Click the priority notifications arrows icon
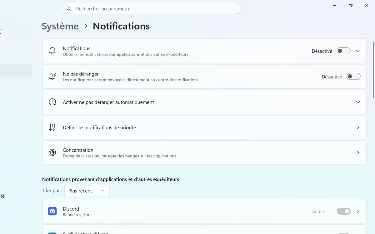This screenshot has width=375, height=234. point(52,127)
